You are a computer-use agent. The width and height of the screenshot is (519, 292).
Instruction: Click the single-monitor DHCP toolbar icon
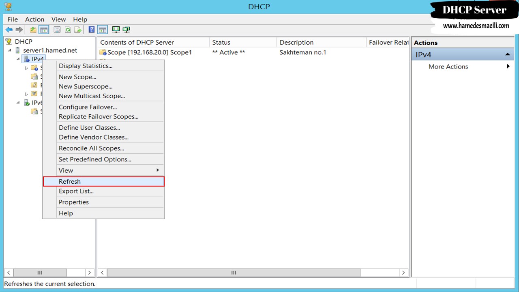point(116,30)
